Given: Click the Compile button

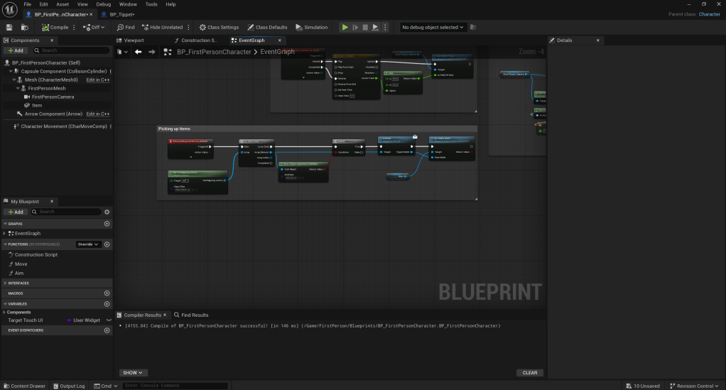Looking at the screenshot, I should tap(55, 27).
